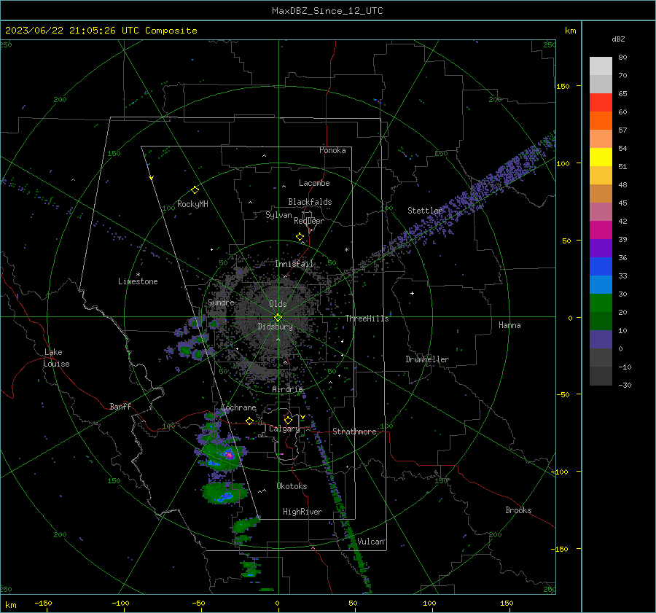Image resolution: width=656 pixels, height=613 pixels.
Task: Click the dBZ legend heading
Action: coord(618,39)
